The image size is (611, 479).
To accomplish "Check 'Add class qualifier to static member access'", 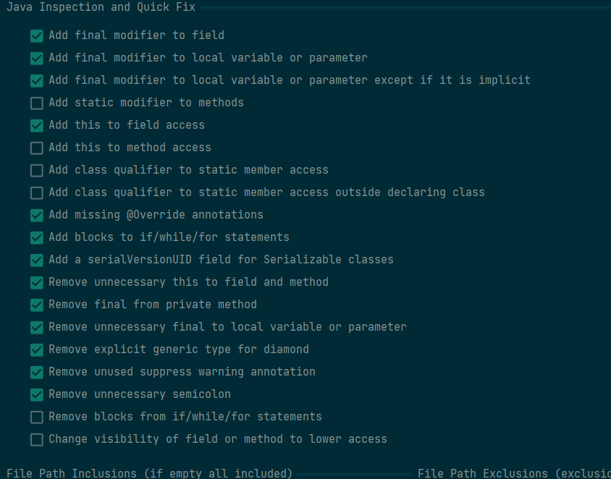I will (36, 170).
